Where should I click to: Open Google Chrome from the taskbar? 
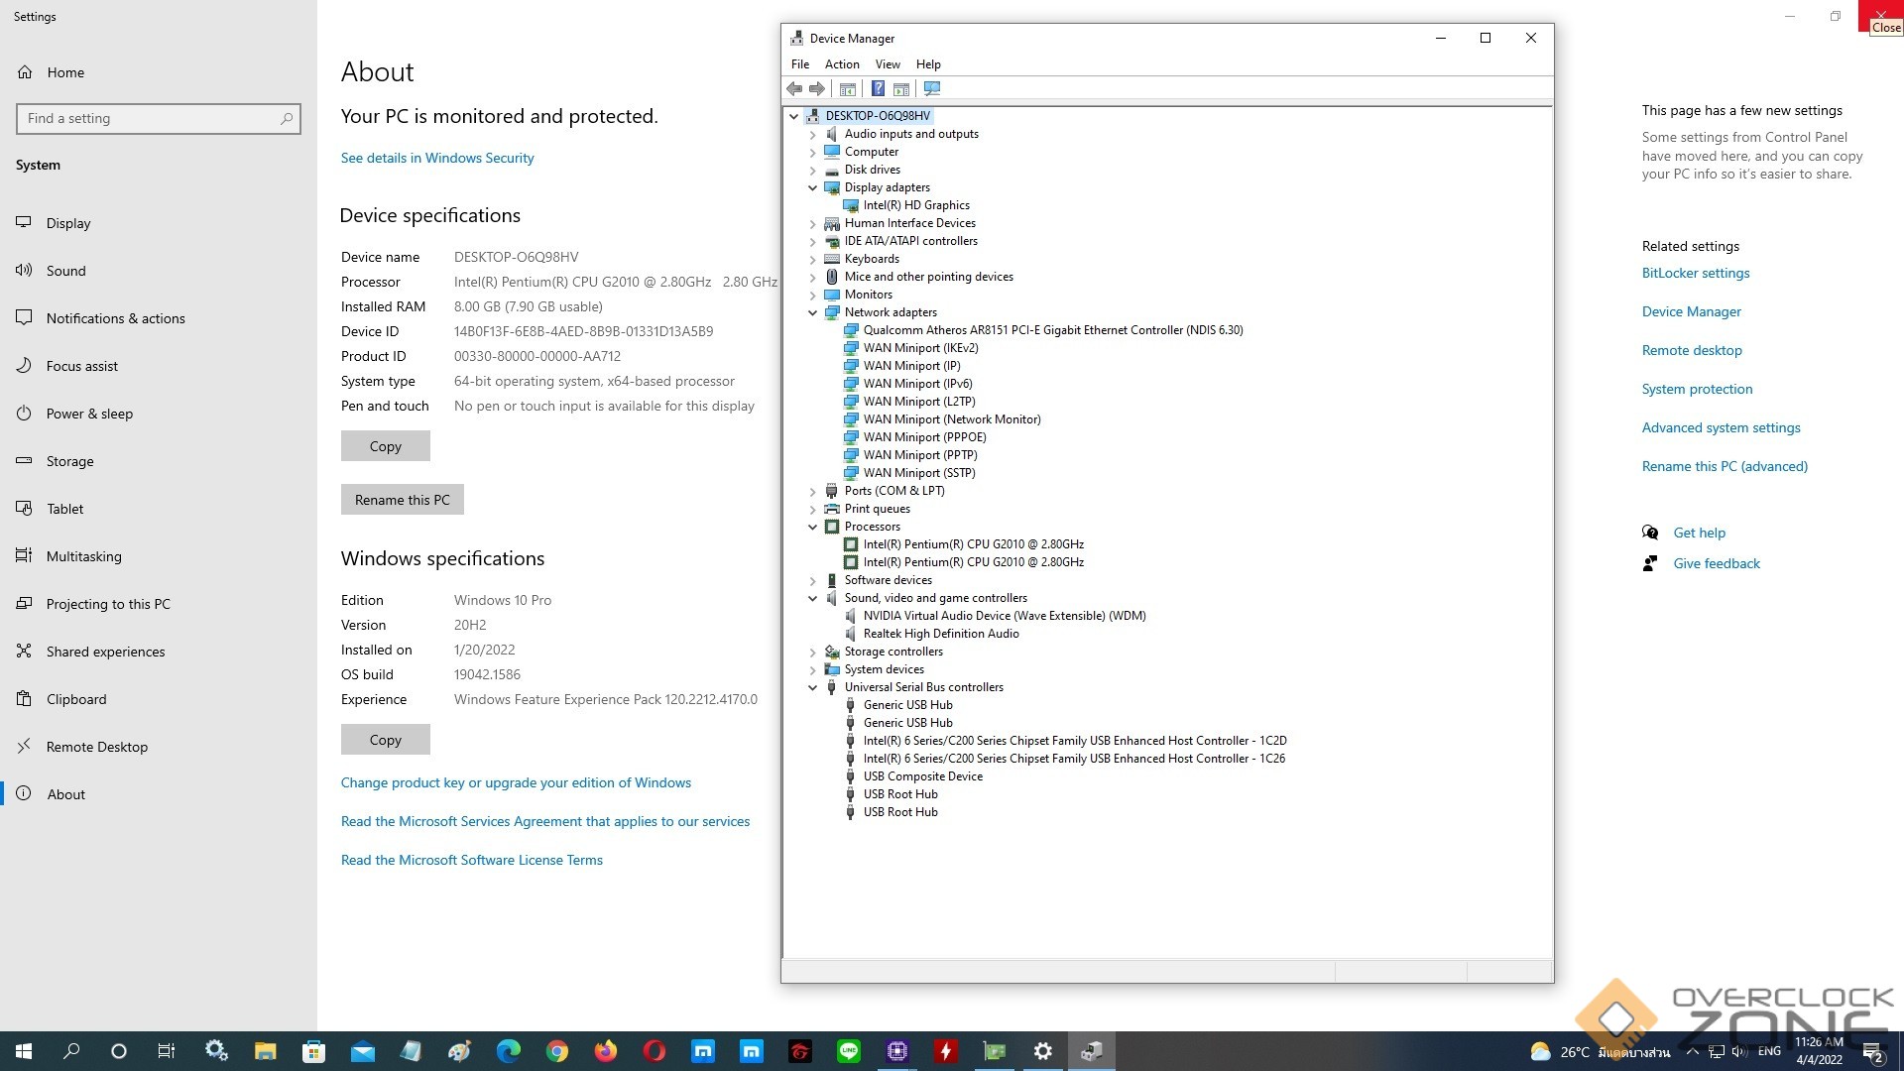coord(557,1051)
